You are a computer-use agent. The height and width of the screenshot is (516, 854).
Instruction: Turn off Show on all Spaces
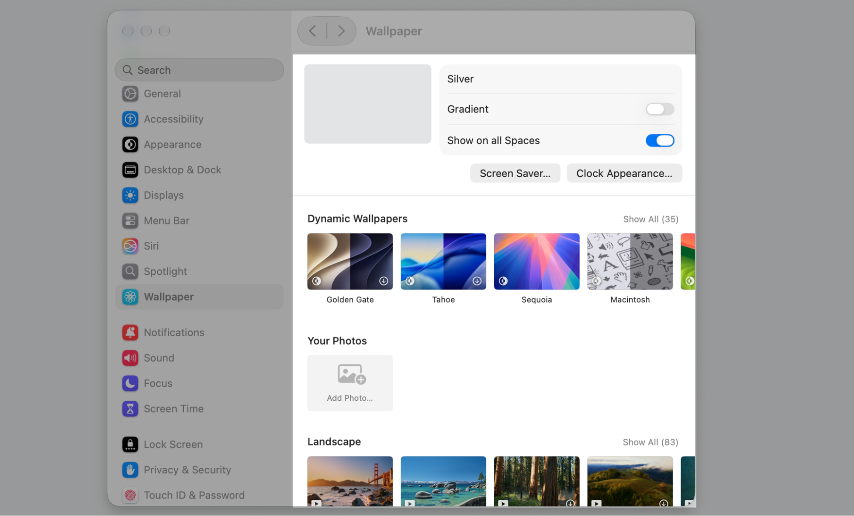[660, 140]
